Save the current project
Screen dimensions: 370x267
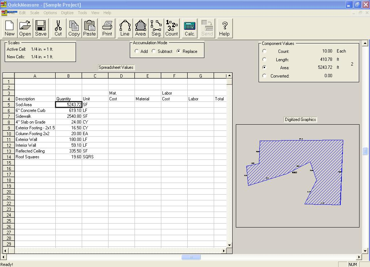[41, 28]
